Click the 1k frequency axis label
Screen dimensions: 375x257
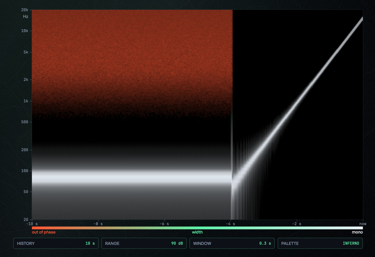click(26, 101)
